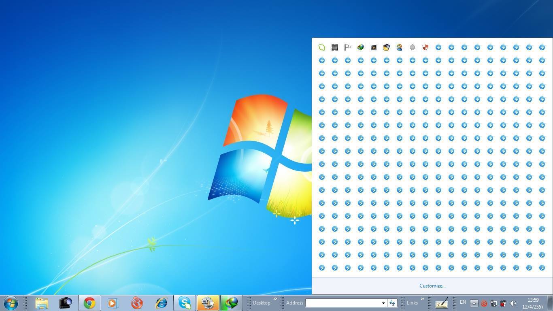Image resolution: width=553 pixels, height=311 pixels.
Task: Open the network status tray icon
Action: coord(493,303)
